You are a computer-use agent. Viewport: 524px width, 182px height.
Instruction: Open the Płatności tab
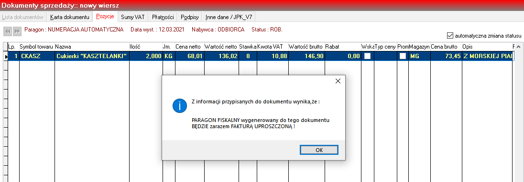point(163,17)
